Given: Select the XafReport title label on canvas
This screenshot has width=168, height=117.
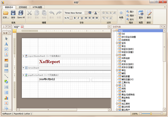Looking at the screenshot, I should click(49, 61).
